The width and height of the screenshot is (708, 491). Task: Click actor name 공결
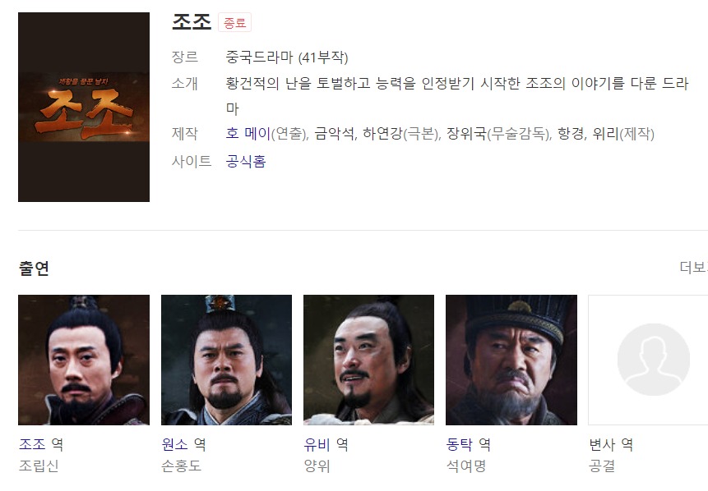pyautogui.click(x=602, y=466)
